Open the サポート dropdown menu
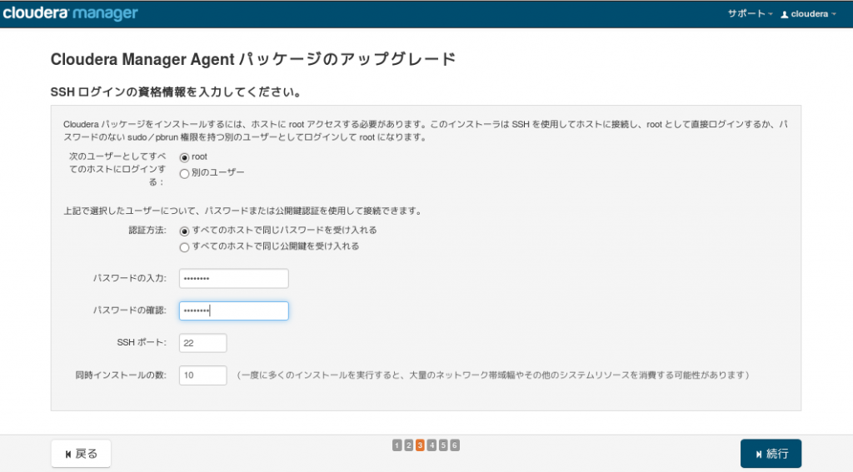The height and width of the screenshot is (472, 853). (x=750, y=13)
